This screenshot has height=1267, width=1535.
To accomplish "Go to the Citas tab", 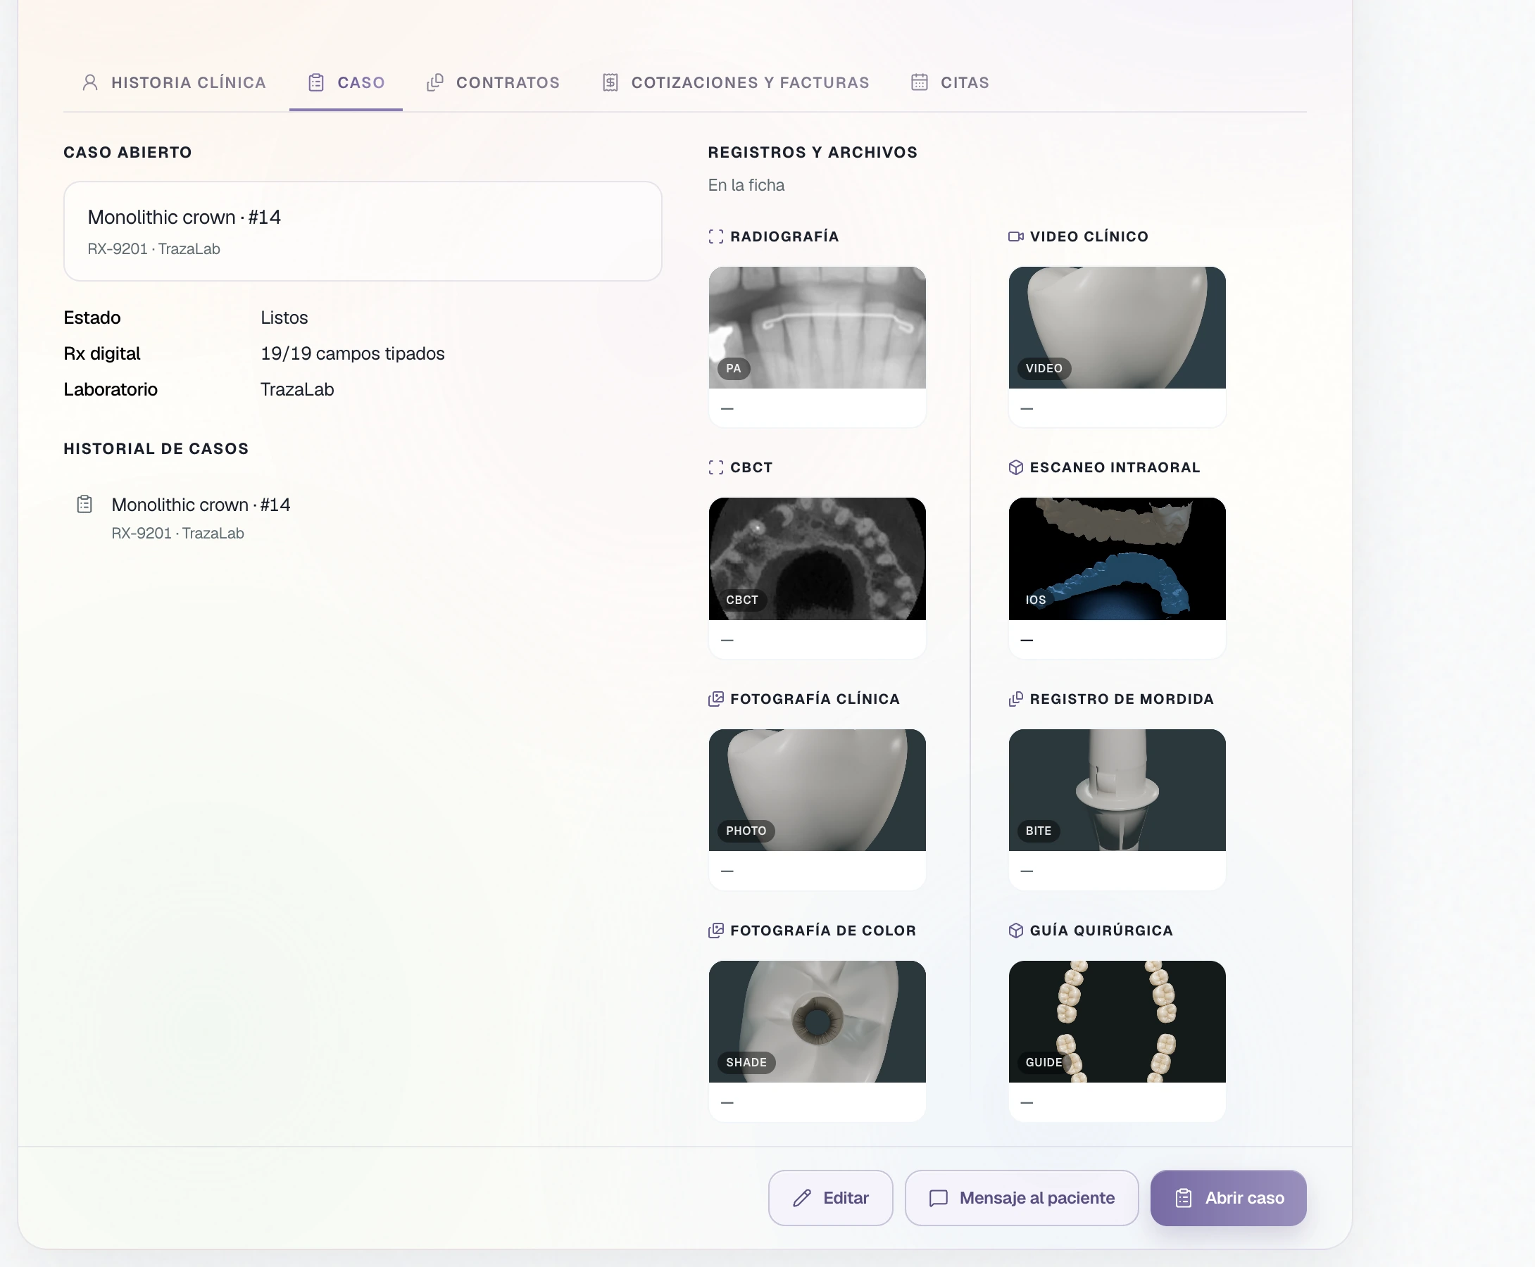I will pos(951,82).
